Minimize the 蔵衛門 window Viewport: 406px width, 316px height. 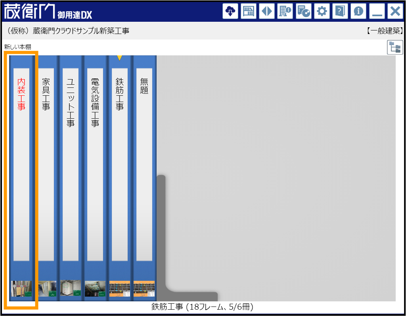(x=377, y=11)
